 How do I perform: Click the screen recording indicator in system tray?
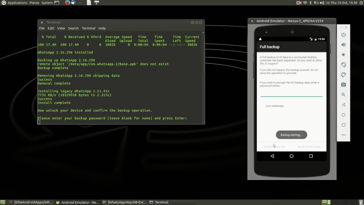click(x=299, y=3)
